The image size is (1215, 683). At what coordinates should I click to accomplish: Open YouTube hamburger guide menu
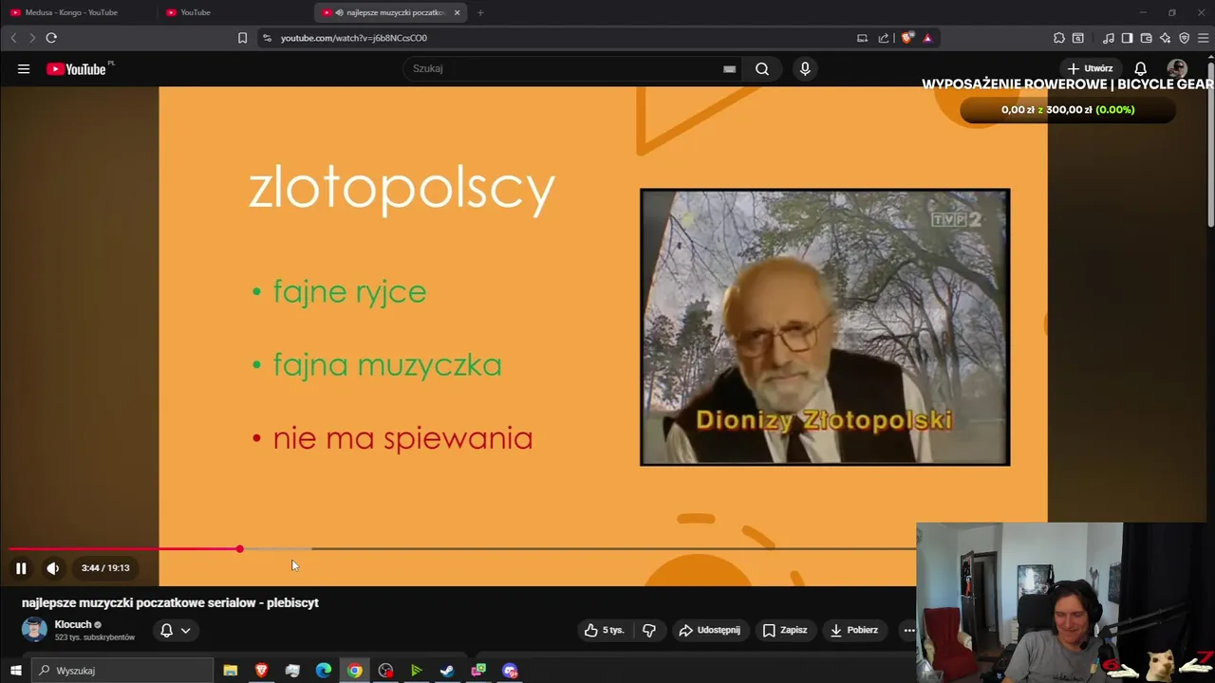pos(24,68)
